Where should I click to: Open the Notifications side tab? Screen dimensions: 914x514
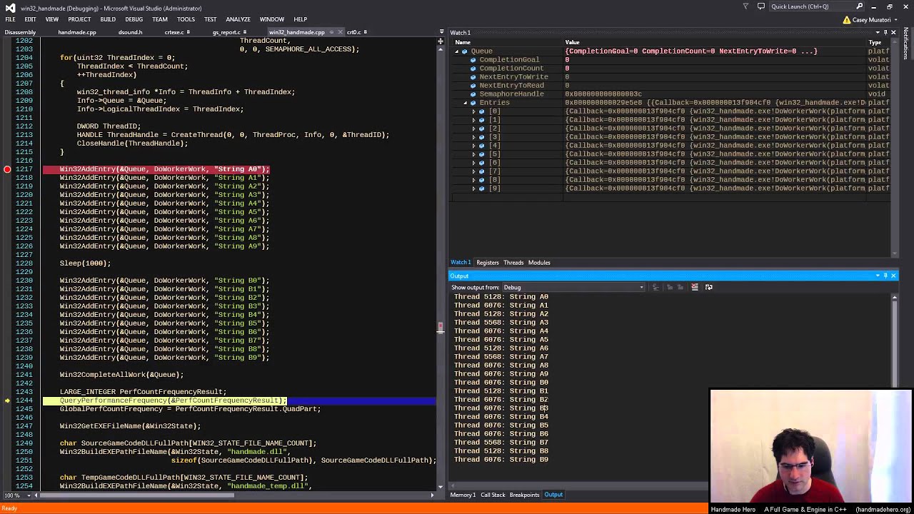[906, 44]
